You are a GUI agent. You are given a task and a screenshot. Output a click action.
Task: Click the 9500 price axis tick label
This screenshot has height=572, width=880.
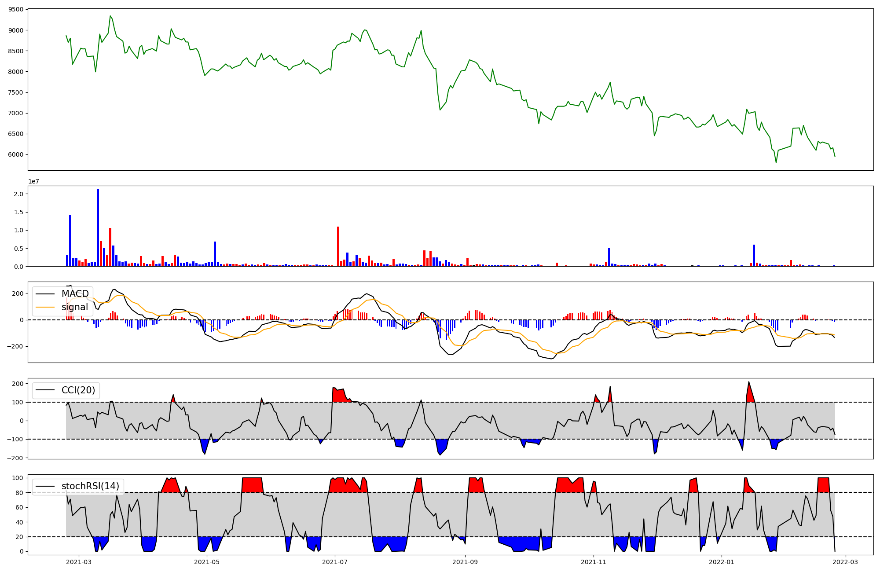click(17, 10)
